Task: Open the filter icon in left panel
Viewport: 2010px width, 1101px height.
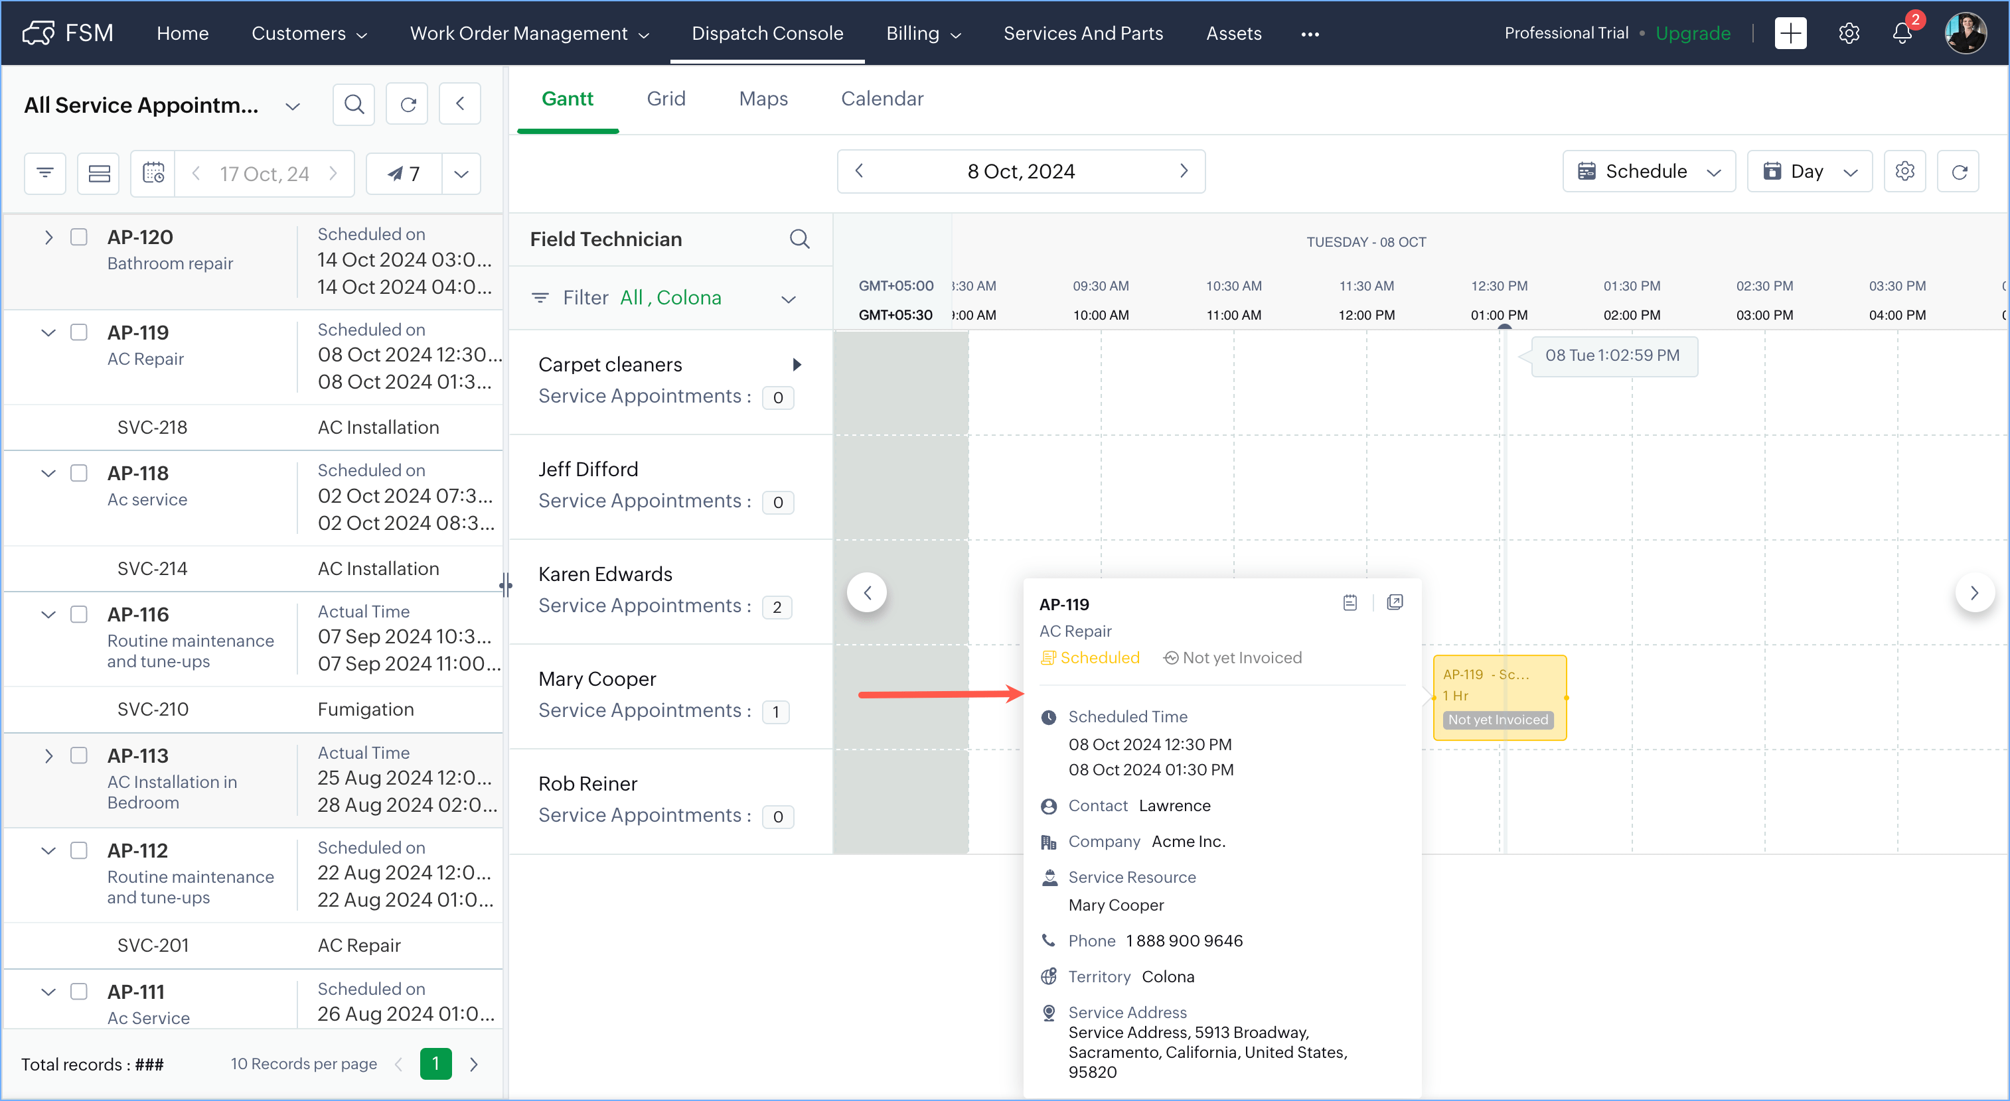Action: click(x=45, y=173)
